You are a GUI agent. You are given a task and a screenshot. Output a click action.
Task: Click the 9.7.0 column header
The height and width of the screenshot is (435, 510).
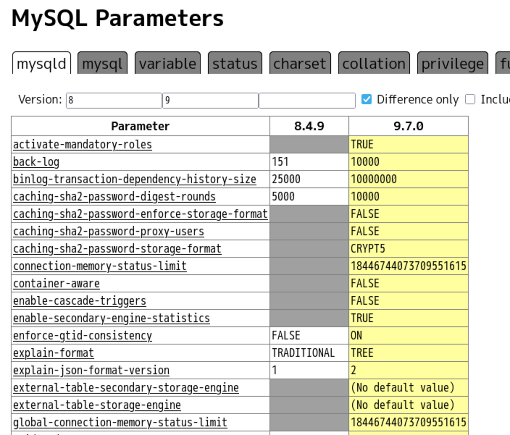[408, 126]
